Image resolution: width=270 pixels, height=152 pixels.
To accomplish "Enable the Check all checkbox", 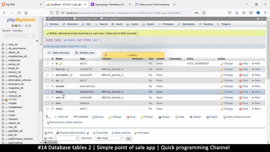I will (x=55, y=117).
